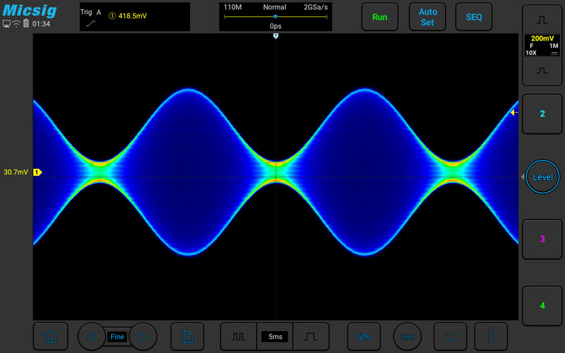Open the vertical cursors icon
Screen dimensions: 565x353
(491, 337)
